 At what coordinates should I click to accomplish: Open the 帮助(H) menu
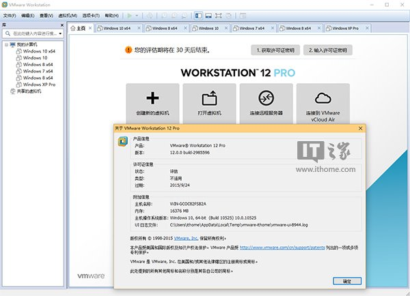(x=111, y=16)
